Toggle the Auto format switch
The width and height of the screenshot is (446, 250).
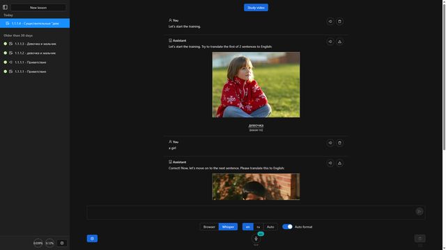pos(287,227)
